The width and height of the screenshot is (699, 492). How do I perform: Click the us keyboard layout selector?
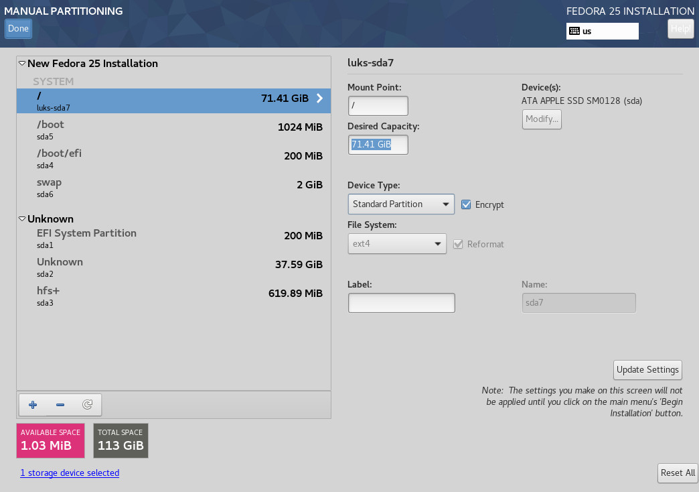(x=603, y=32)
